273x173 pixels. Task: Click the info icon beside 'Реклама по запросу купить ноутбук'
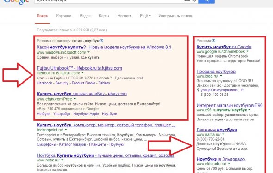101,41
